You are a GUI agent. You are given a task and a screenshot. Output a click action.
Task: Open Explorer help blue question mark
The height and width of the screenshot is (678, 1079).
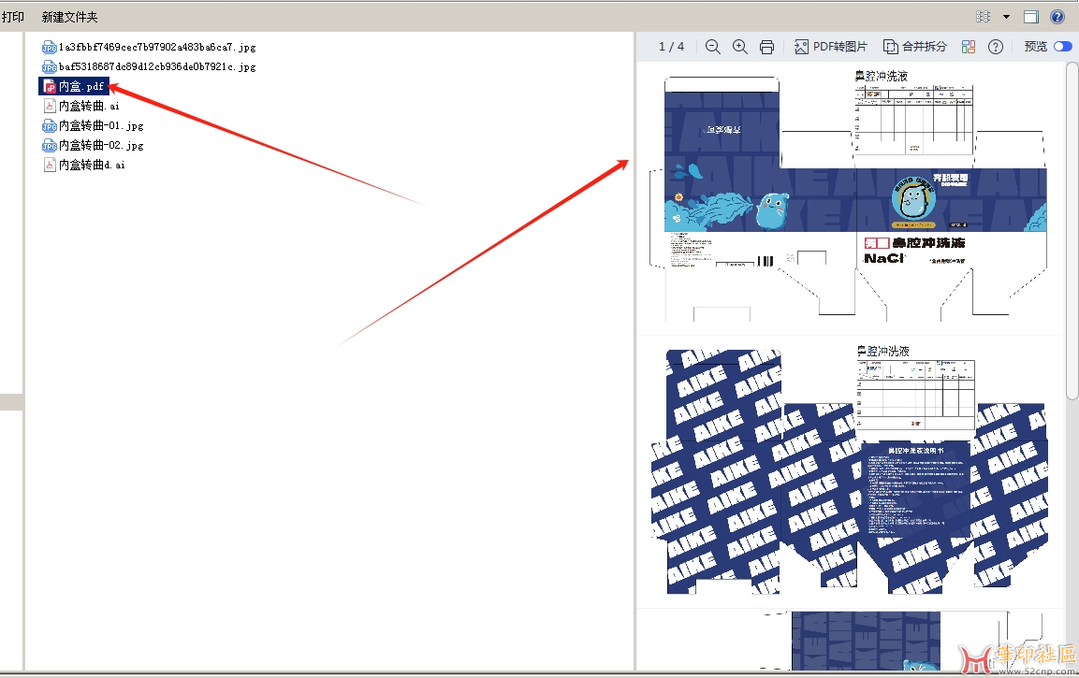(1057, 17)
